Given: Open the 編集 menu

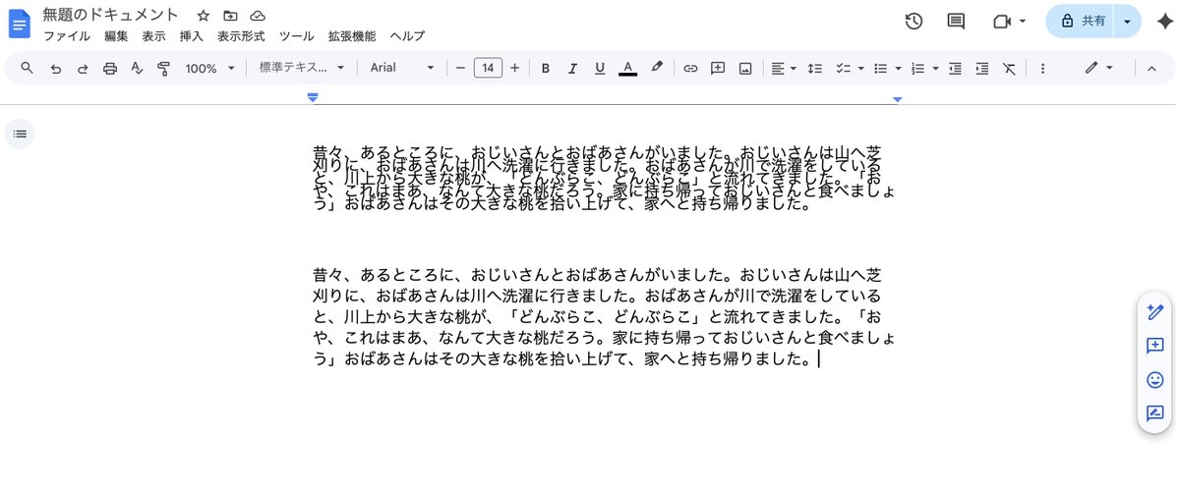Looking at the screenshot, I should (116, 36).
